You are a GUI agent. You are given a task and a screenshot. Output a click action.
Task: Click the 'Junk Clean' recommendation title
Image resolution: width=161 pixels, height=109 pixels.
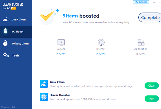pyautogui.click(x=57, y=82)
